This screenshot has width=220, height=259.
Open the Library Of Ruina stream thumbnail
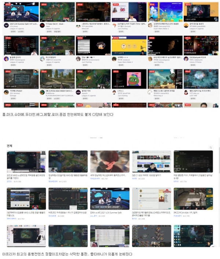[x=201, y=45]
